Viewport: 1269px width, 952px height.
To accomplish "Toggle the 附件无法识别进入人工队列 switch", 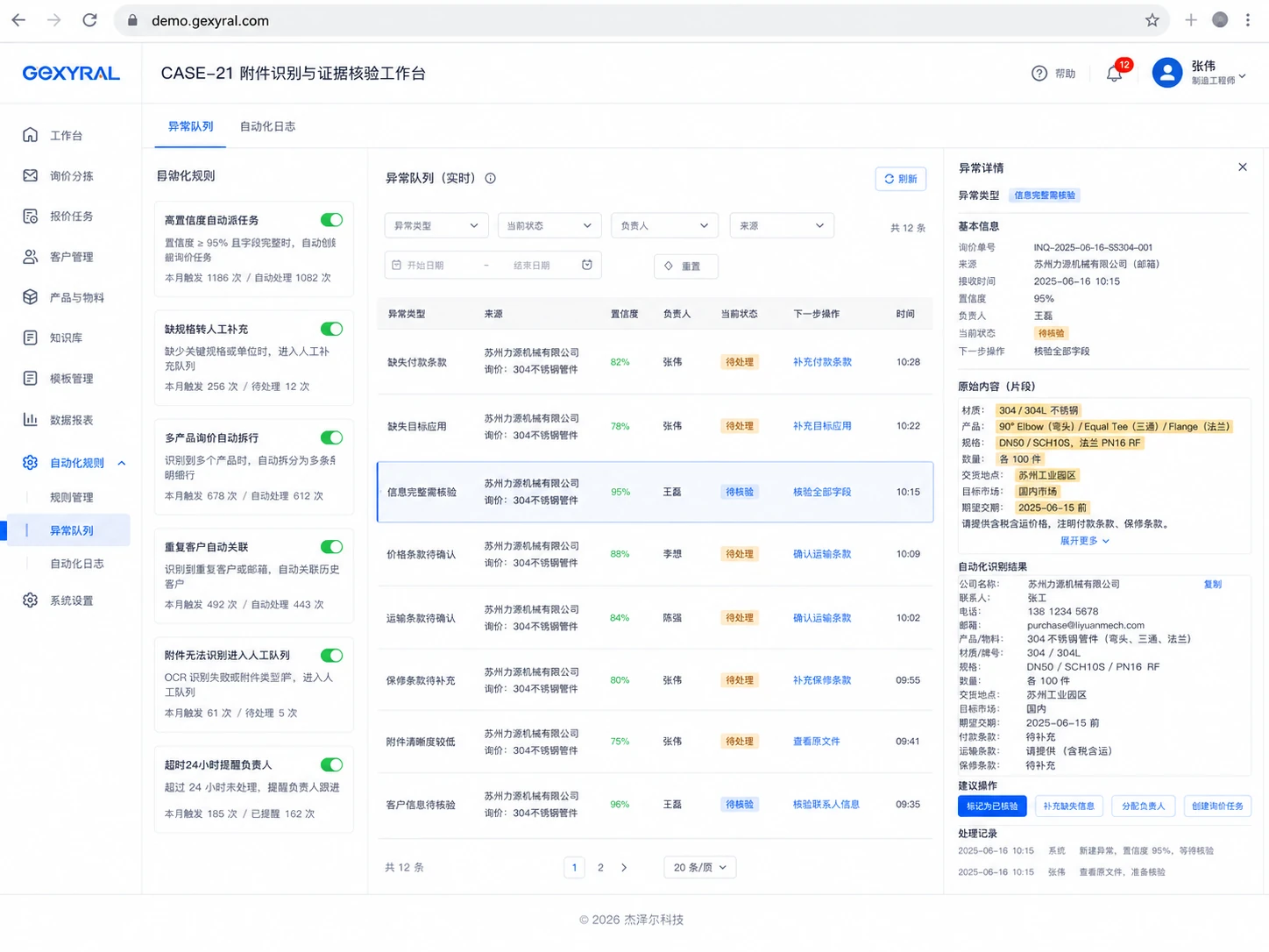I will (331, 656).
